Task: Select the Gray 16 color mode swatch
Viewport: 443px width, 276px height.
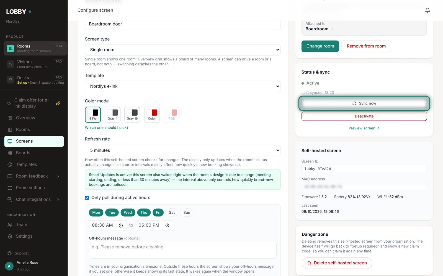Action: click(x=132, y=115)
